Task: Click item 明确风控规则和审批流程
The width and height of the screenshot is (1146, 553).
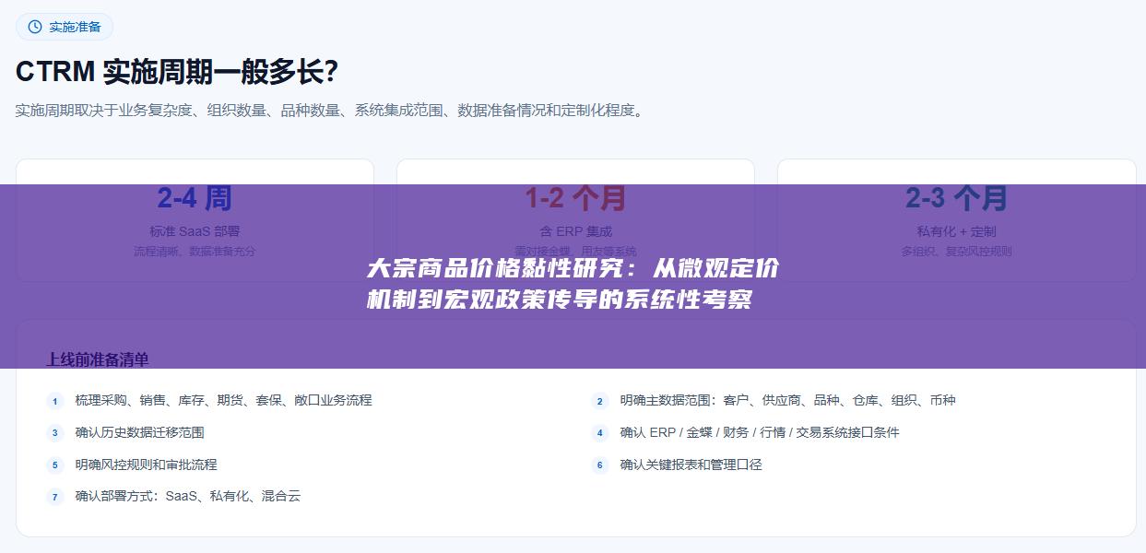Action: point(147,465)
